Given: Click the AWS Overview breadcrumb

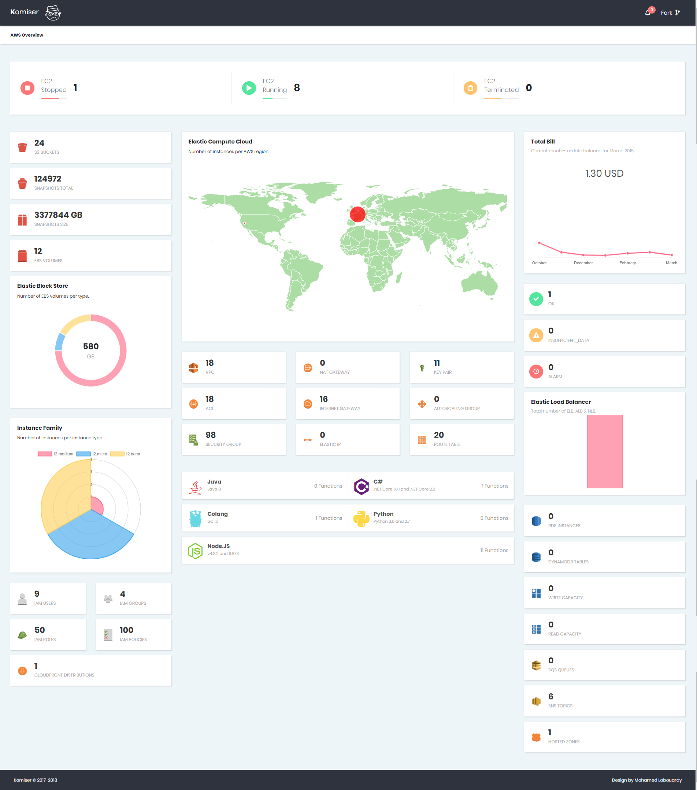Looking at the screenshot, I should [27, 35].
